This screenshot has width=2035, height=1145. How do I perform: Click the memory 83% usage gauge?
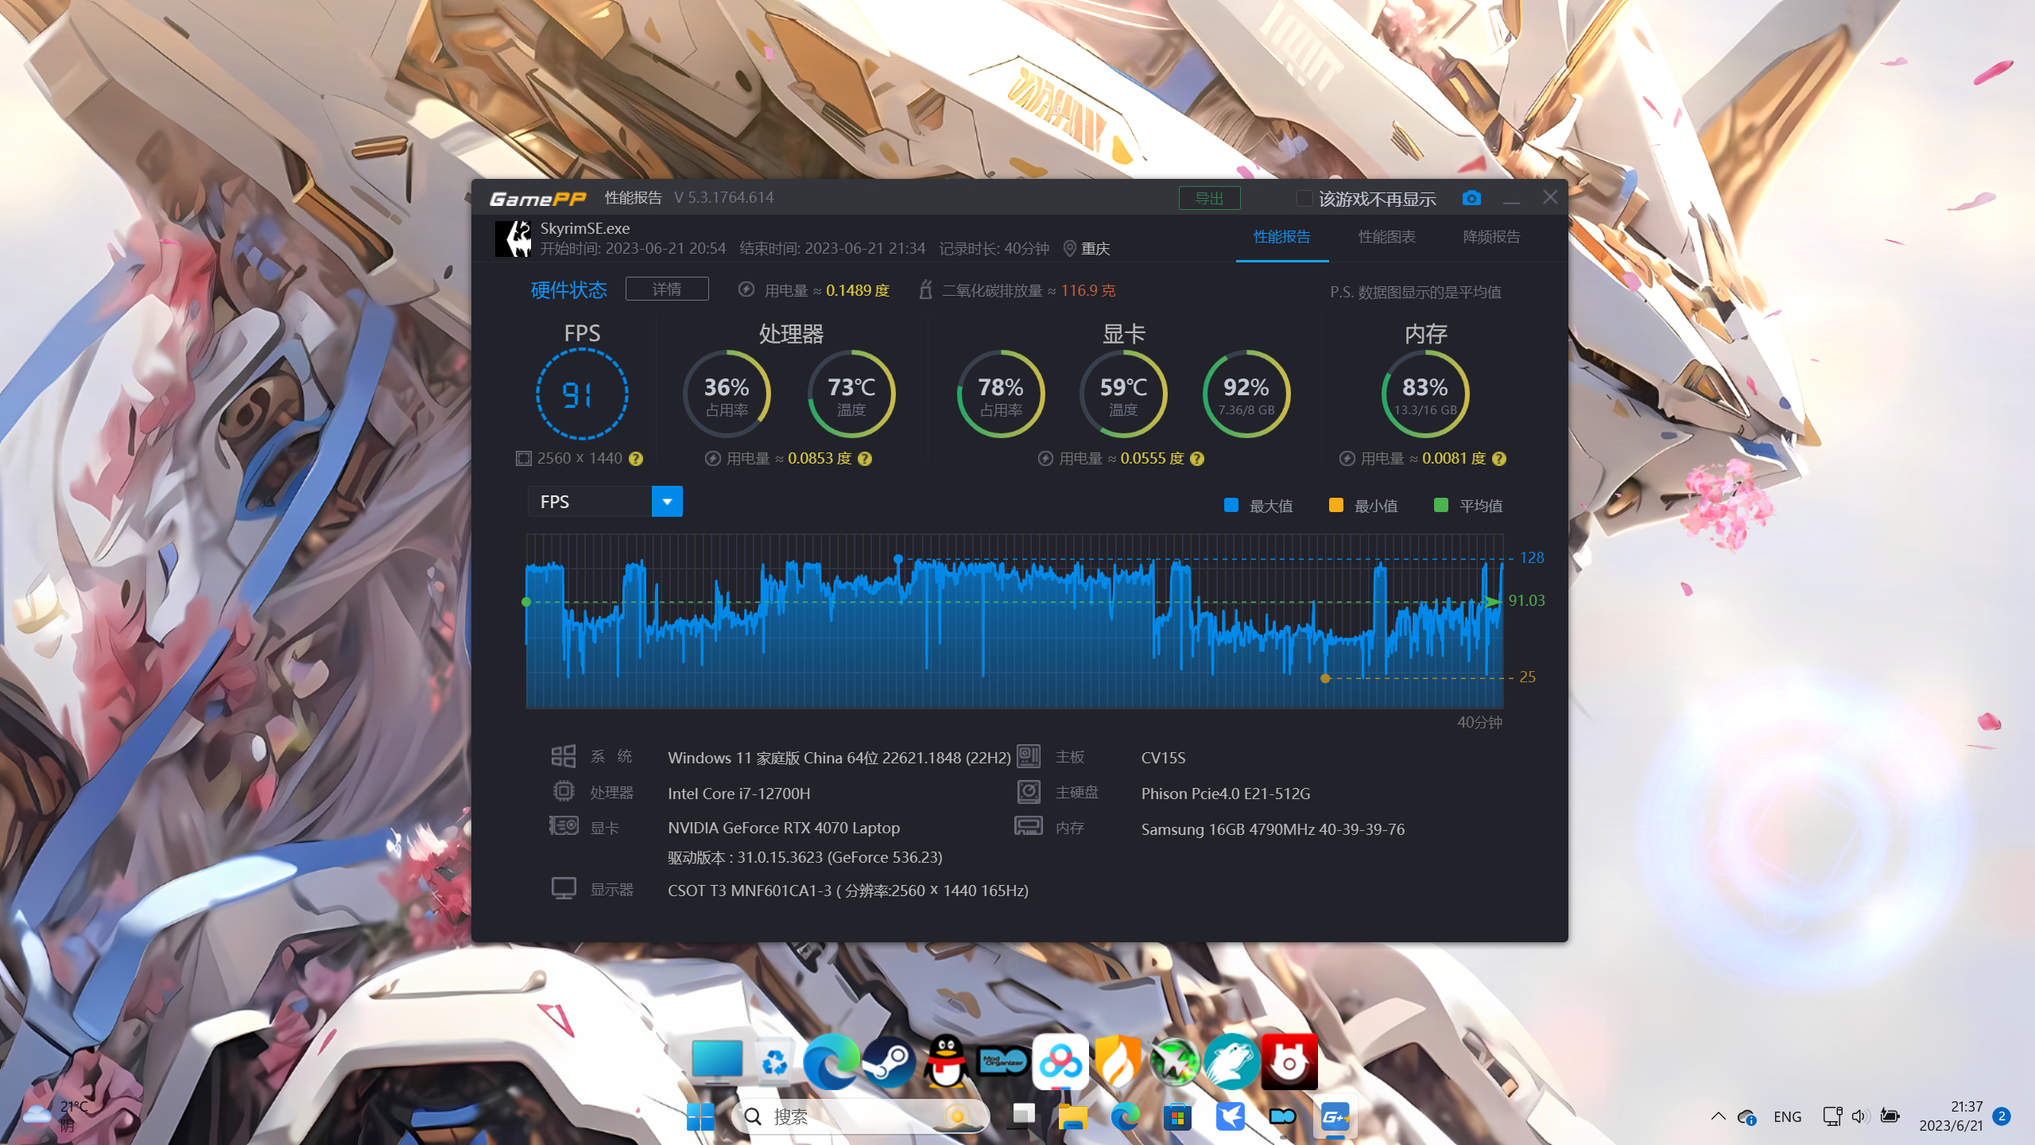coord(1425,394)
